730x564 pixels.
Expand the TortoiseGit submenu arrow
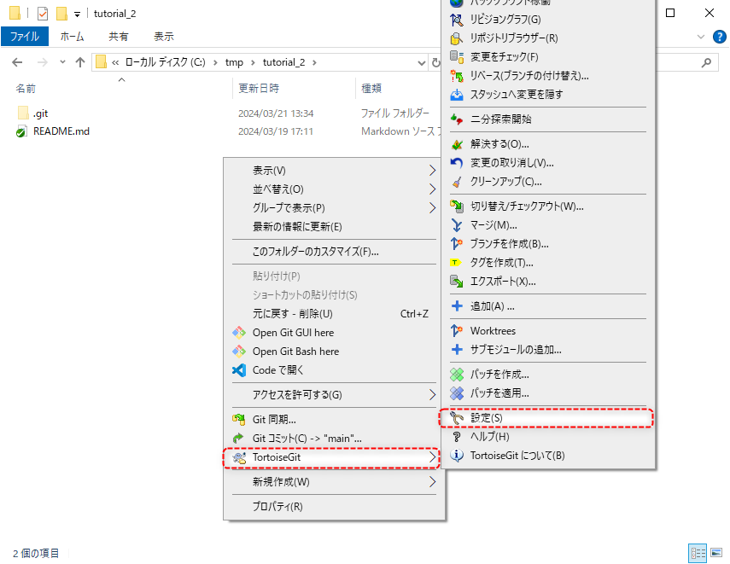[432, 457]
